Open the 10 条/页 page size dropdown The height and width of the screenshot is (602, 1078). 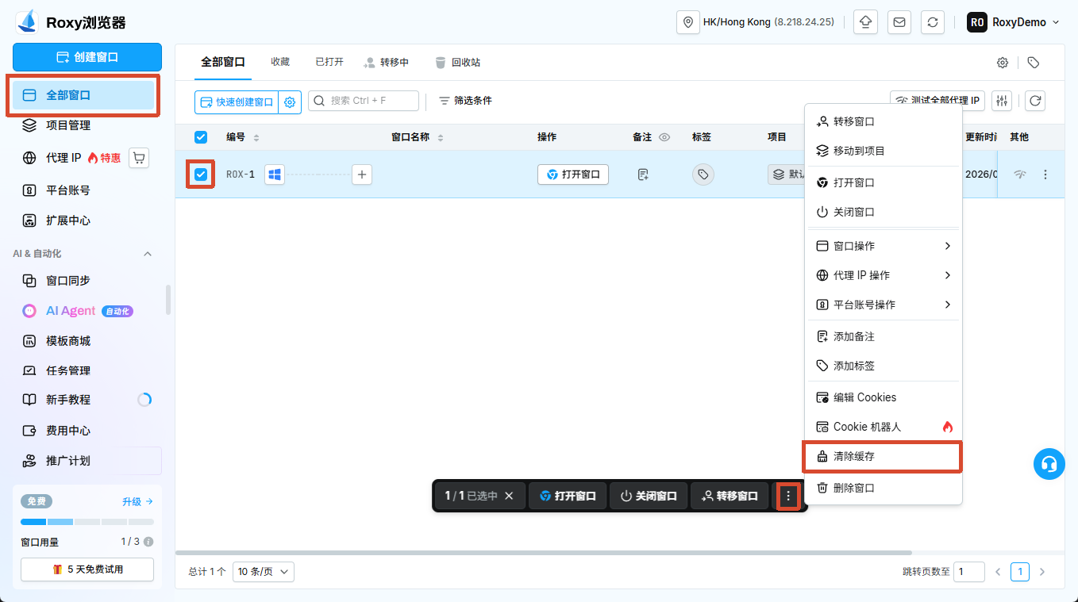(x=263, y=571)
